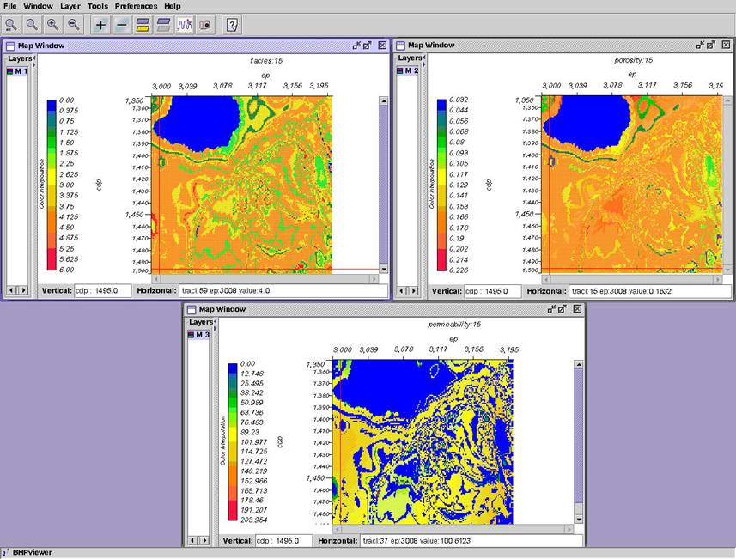
Task: Click the M 3 layer icon
Action: pyautogui.click(x=191, y=335)
